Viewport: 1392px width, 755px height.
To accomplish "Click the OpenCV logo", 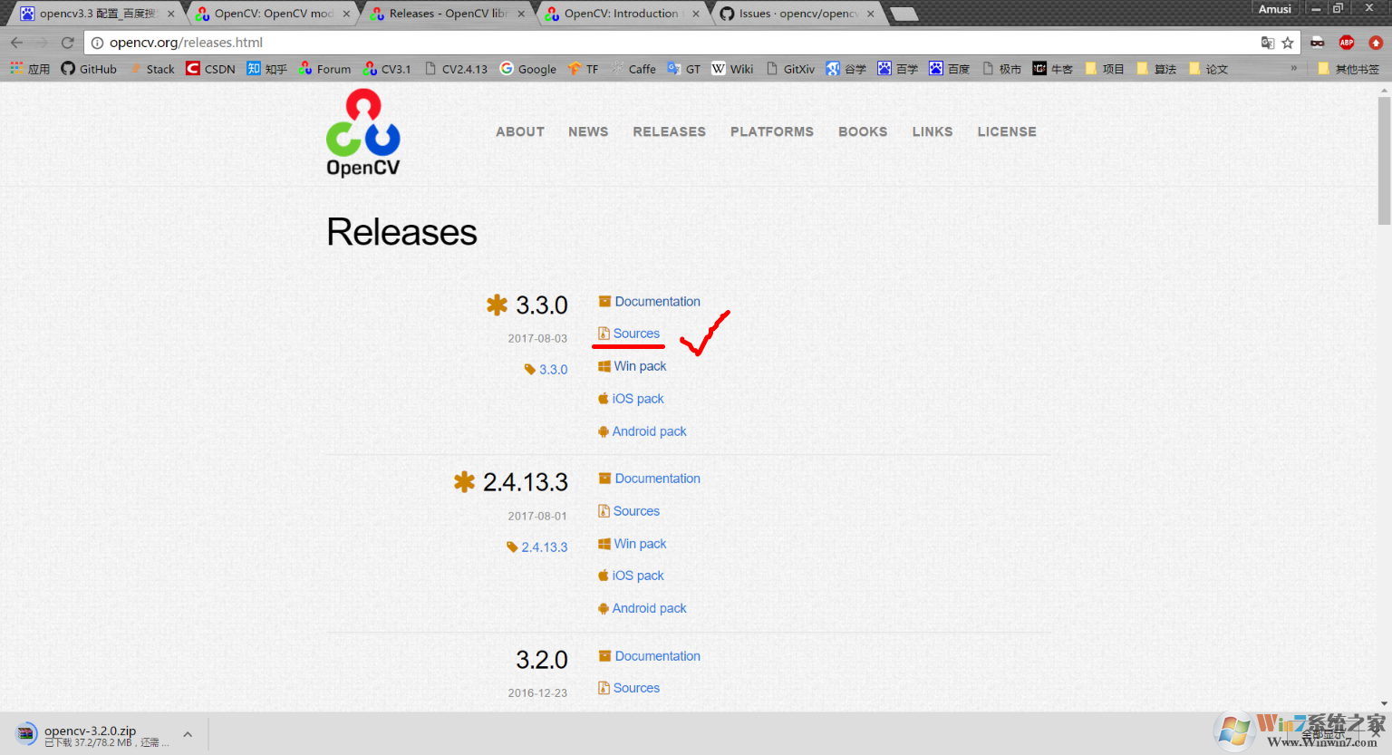I will [362, 131].
